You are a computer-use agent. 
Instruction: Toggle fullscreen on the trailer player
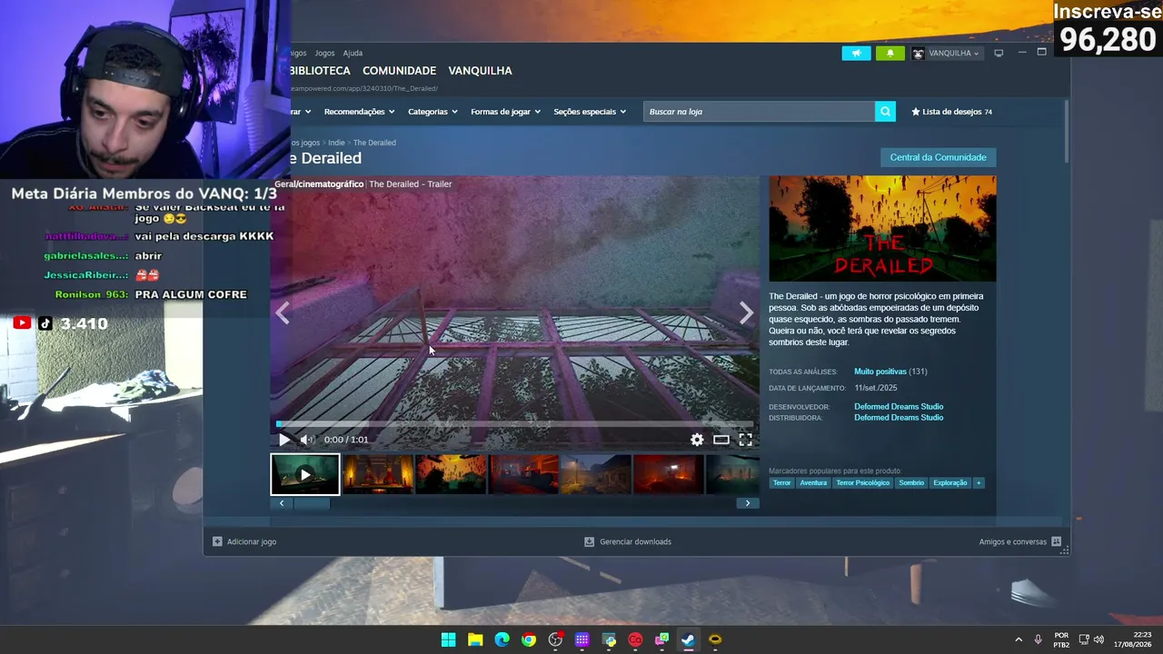coord(745,440)
